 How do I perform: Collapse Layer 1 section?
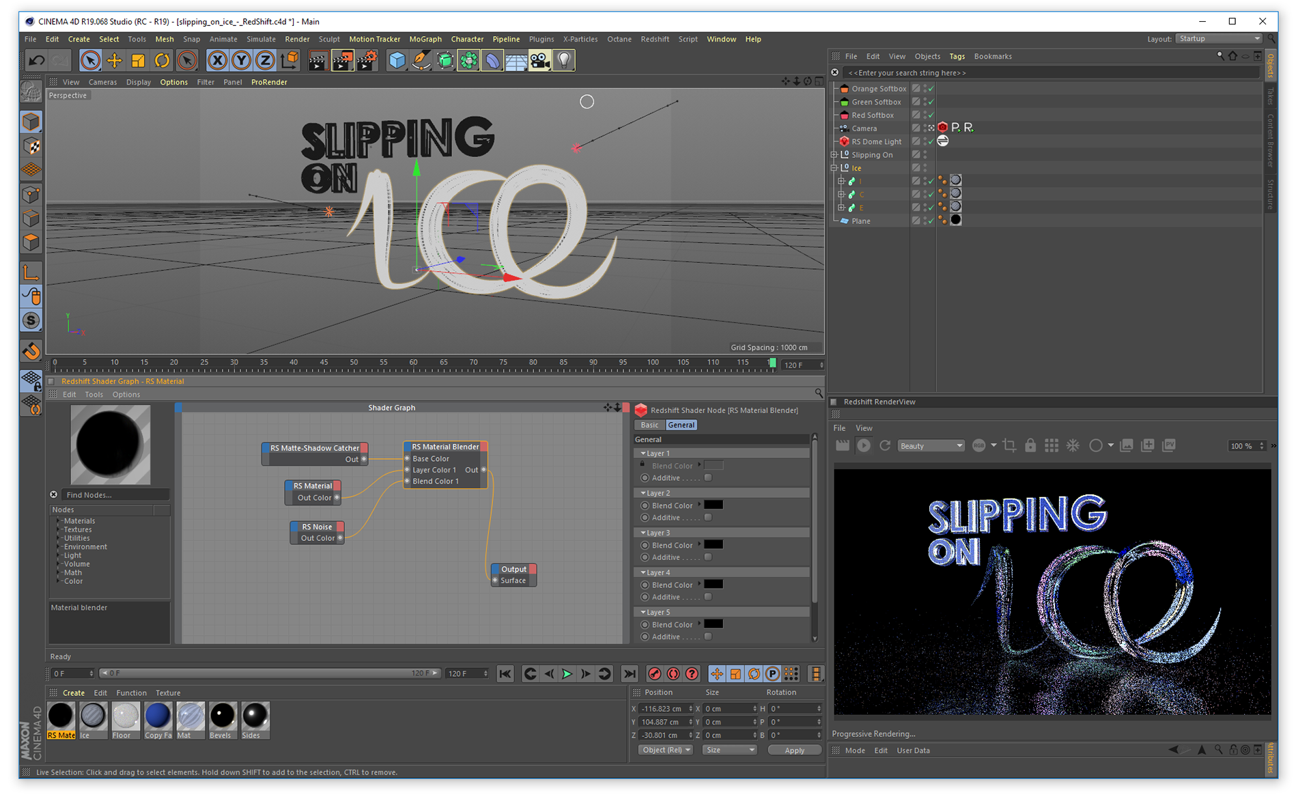[643, 453]
